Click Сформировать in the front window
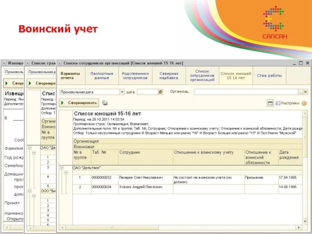This screenshot has width=312, height=234. 79,103
